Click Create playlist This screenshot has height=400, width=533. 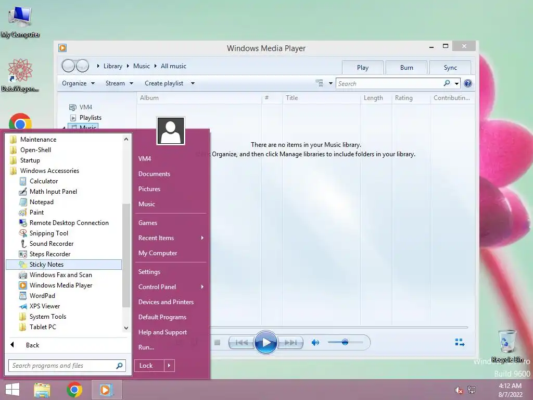tap(164, 83)
